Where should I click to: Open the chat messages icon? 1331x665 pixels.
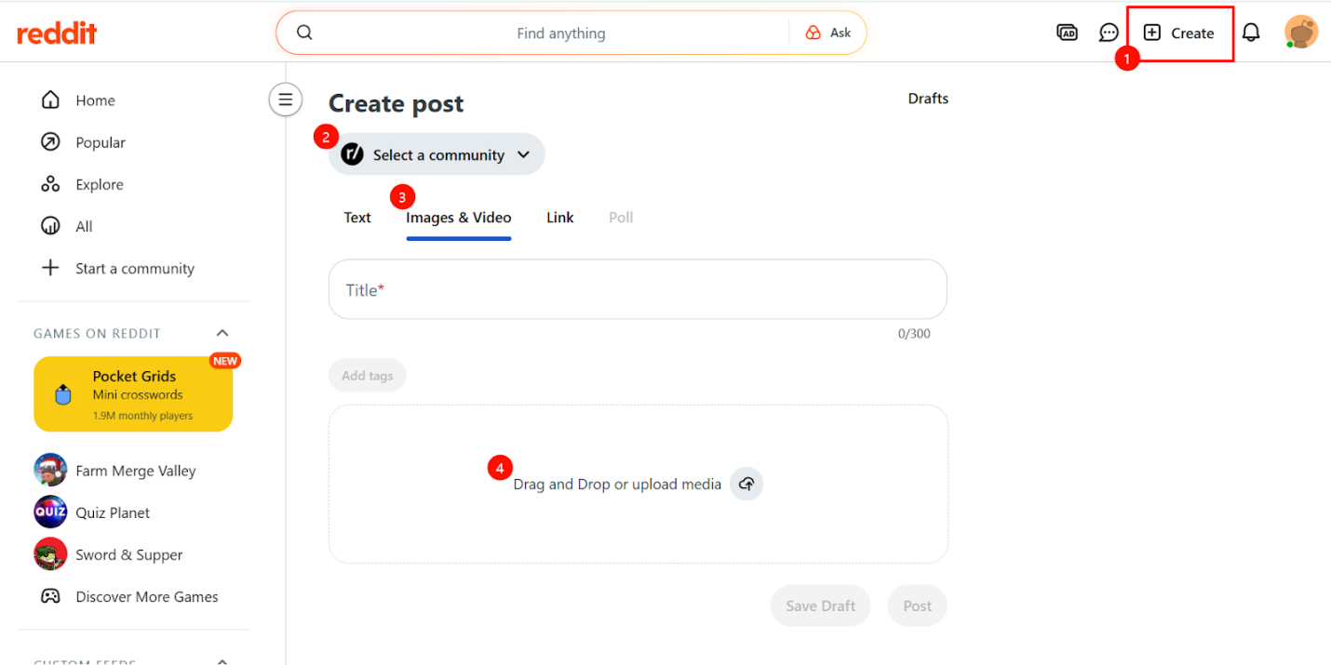pyautogui.click(x=1109, y=33)
